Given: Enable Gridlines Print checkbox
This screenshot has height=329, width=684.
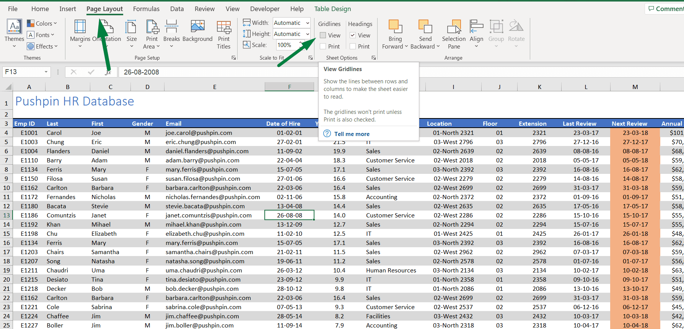Looking at the screenshot, I should pos(323,46).
